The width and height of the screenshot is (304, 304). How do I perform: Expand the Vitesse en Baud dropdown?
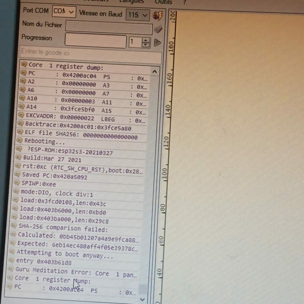[137, 15]
